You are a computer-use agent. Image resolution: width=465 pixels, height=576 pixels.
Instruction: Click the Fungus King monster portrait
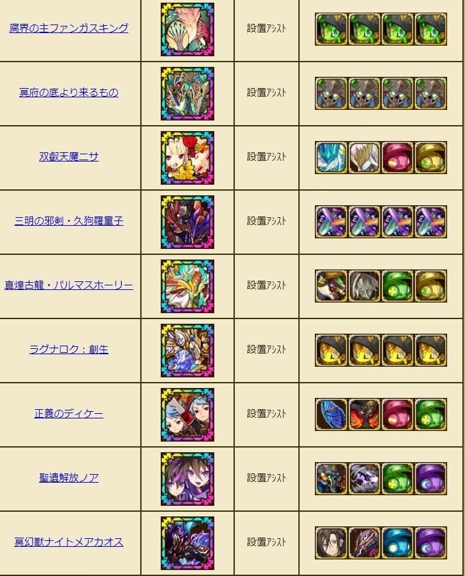(x=188, y=30)
